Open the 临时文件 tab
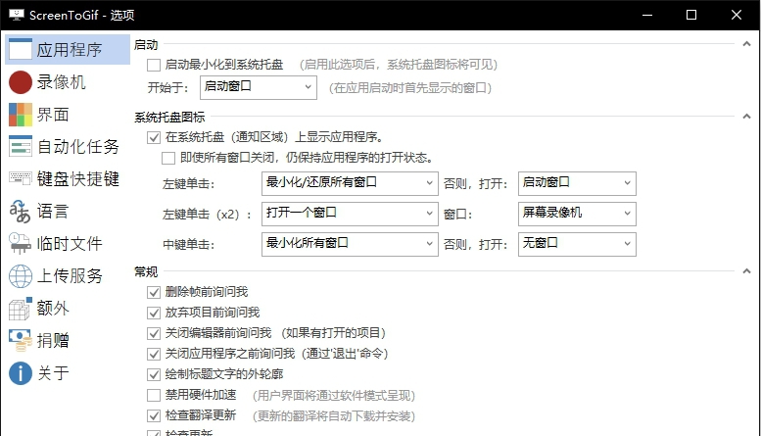Screen dimensions: 761x436 (68, 243)
